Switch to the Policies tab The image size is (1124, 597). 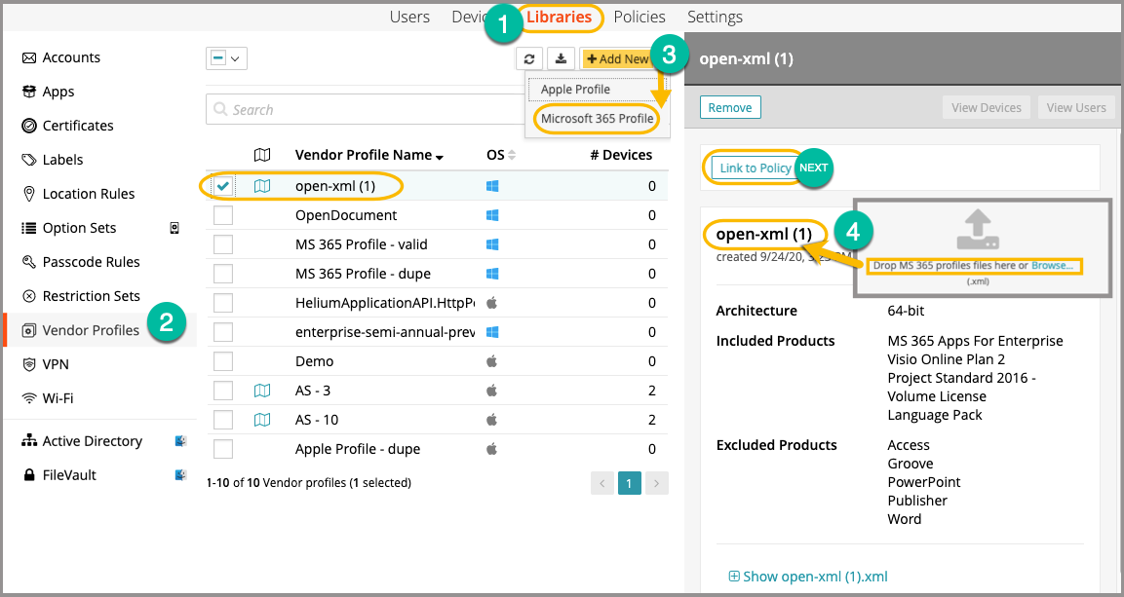639,17
